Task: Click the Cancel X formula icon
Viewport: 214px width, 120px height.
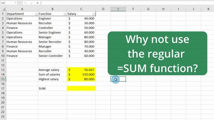Action: tap(25, 3)
